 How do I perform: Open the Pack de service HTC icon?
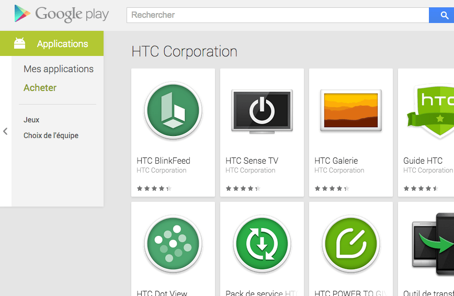coord(262,244)
